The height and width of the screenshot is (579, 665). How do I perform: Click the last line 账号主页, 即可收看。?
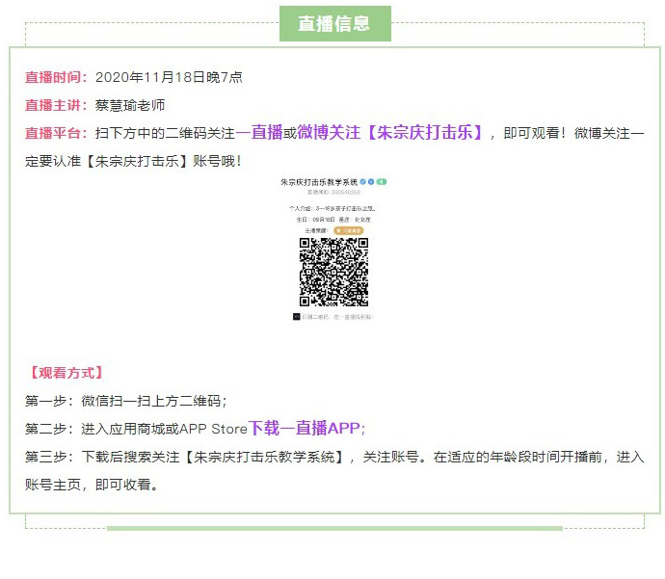pyautogui.click(x=92, y=485)
